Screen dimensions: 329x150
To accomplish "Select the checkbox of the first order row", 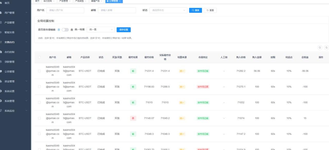I will pyautogui.click(x=39, y=71).
